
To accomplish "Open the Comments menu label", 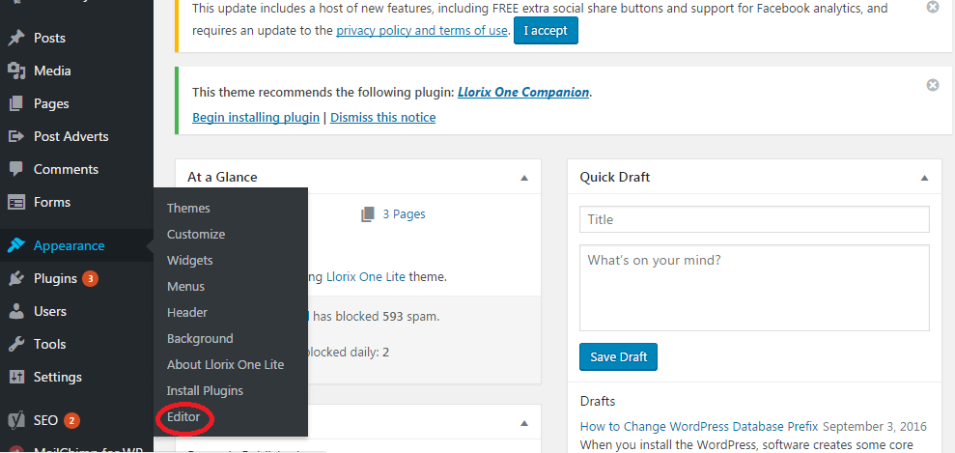I will click(66, 169).
